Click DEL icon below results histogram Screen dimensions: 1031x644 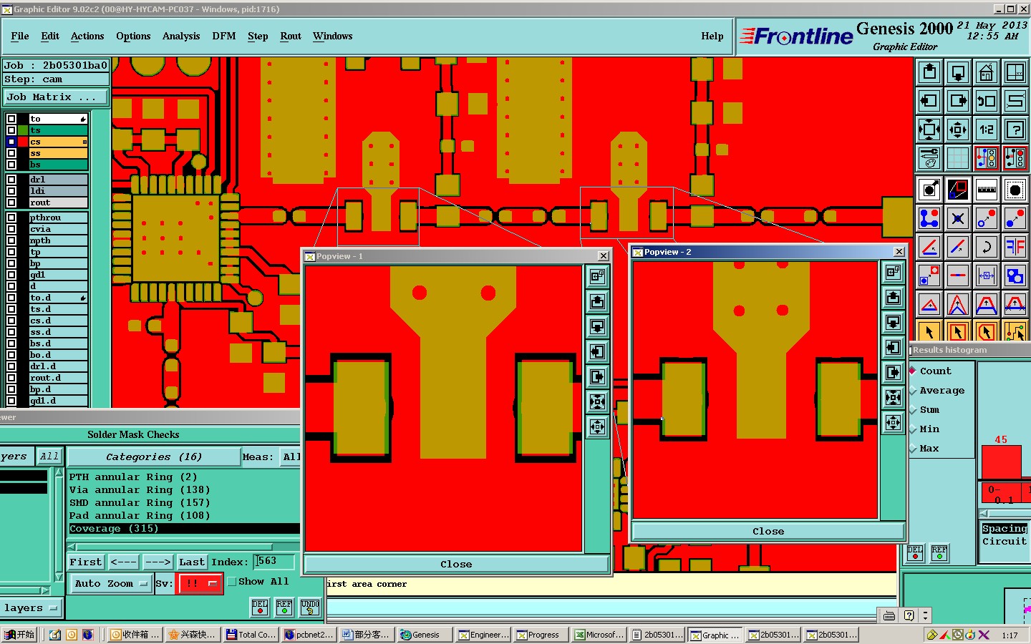click(915, 553)
